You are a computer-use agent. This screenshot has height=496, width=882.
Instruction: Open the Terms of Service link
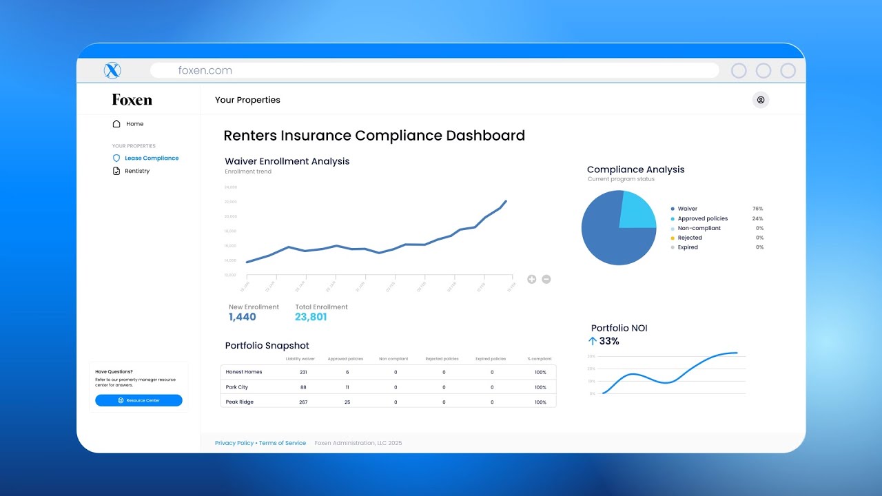(x=283, y=443)
